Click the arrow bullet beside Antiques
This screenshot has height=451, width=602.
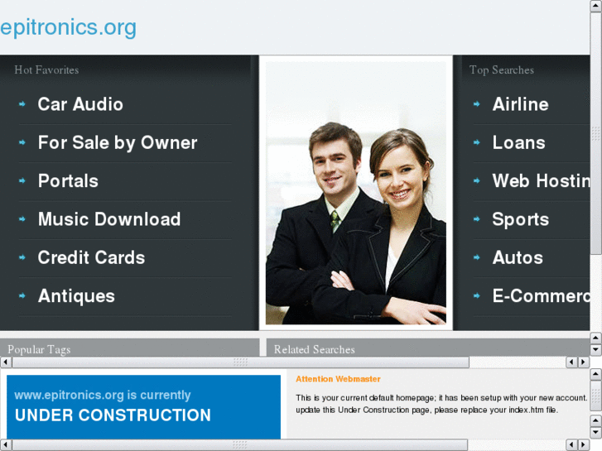(x=22, y=295)
